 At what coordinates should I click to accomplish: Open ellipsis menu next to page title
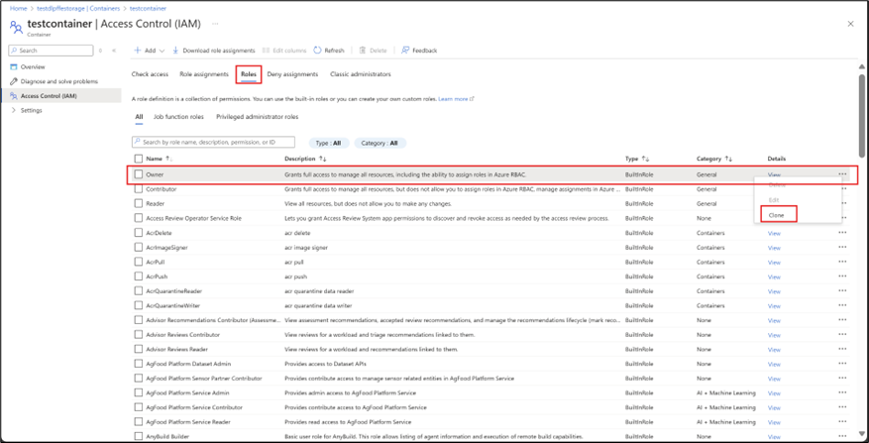215,24
